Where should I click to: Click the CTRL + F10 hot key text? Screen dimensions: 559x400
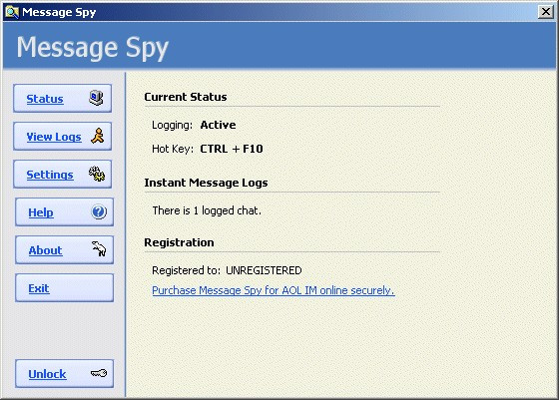click(232, 149)
